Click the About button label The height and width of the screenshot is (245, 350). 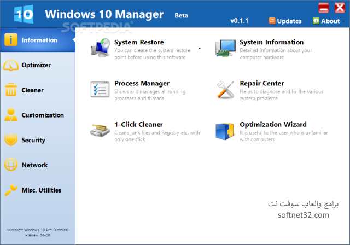pos(330,21)
